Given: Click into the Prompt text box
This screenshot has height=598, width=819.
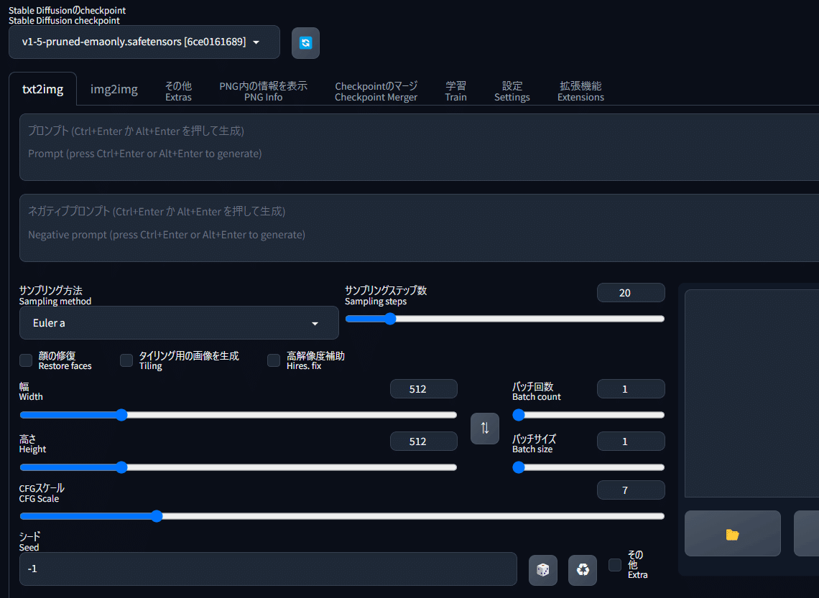Looking at the screenshot, I should point(419,147).
